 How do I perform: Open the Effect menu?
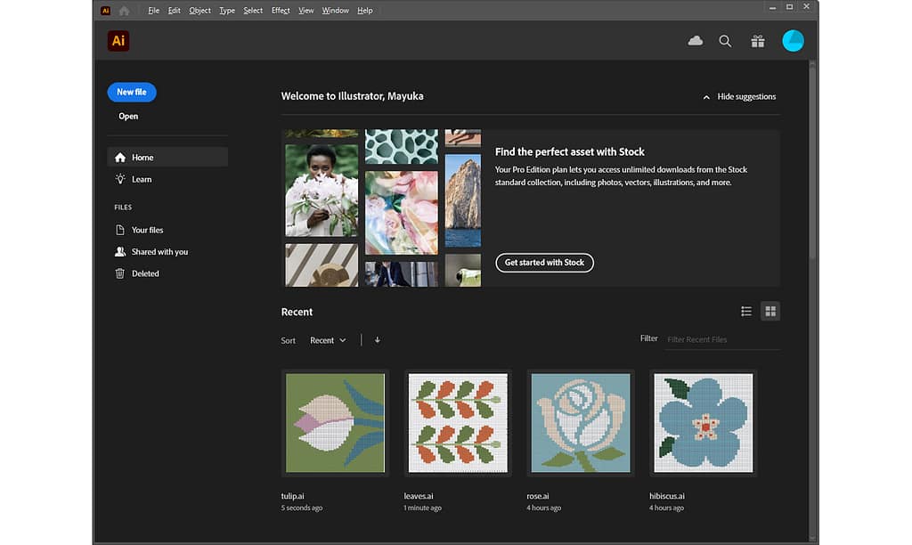coord(281,11)
